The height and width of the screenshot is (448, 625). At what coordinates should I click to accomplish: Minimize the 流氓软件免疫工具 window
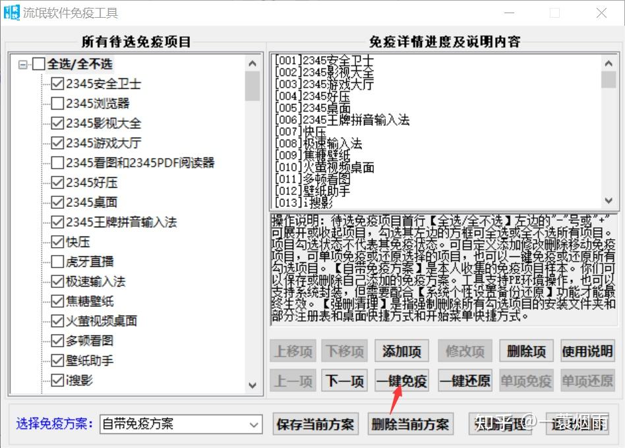[x=510, y=13]
